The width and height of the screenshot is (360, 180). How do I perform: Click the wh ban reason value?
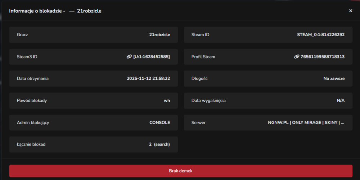tap(167, 100)
